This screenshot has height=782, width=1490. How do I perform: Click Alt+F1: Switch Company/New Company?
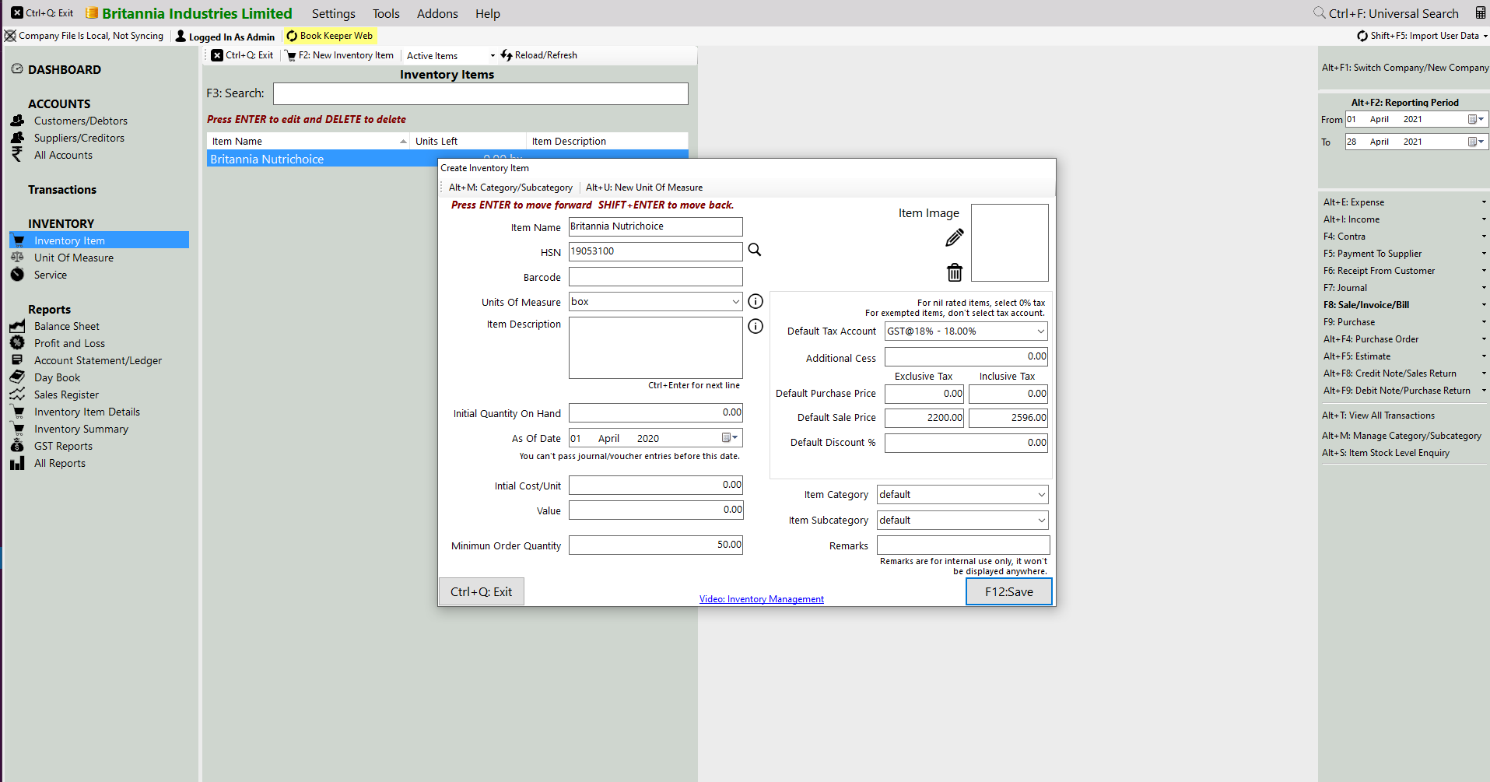[x=1405, y=68]
